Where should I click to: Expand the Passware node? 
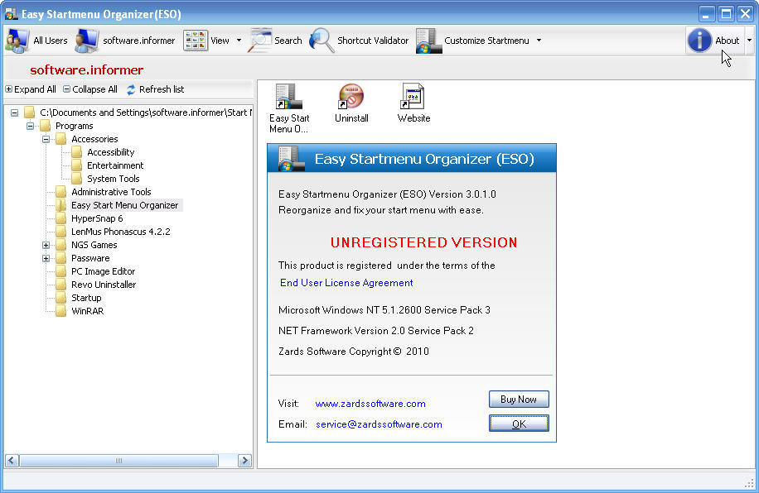(x=46, y=258)
